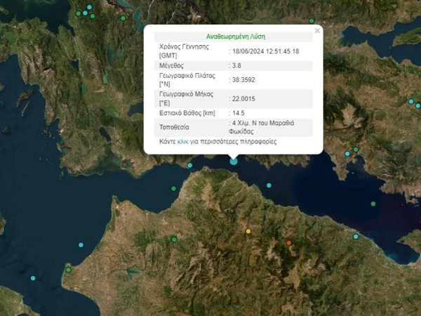Click the cyan marker right of the popup

(x=347, y=154)
